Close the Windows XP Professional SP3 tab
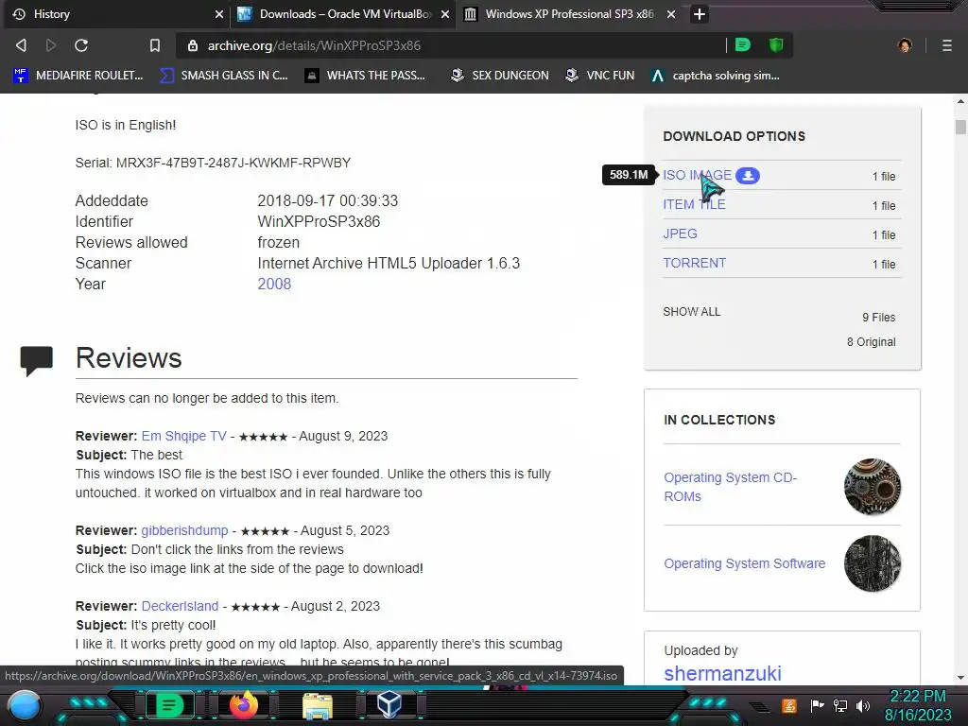This screenshot has width=968, height=726. coord(671,13)
